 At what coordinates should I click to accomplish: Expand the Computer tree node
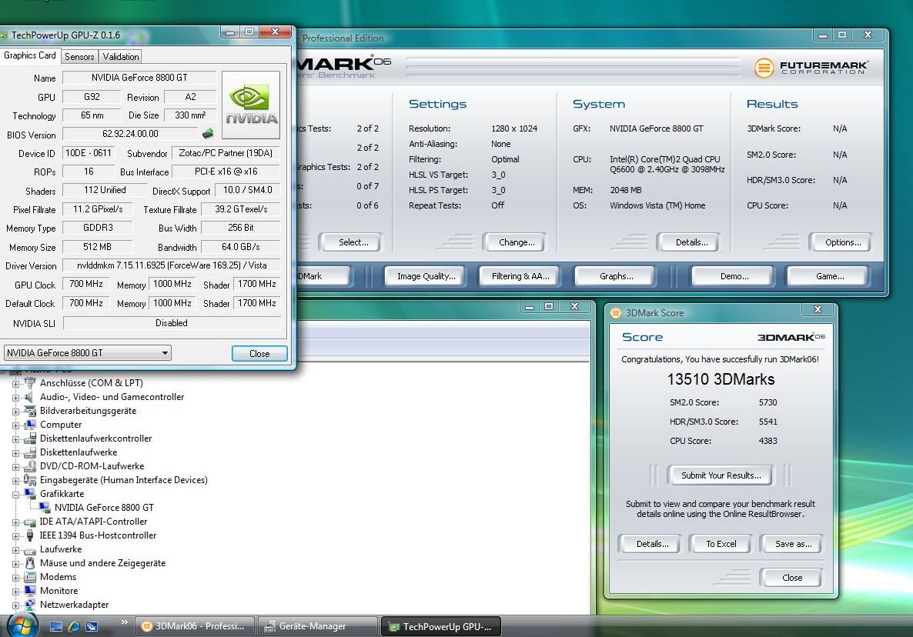pyautogui.click(x=15, y=425)
